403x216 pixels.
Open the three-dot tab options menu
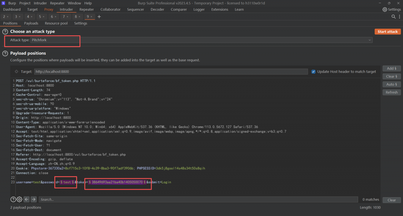[x=399, y=17]
